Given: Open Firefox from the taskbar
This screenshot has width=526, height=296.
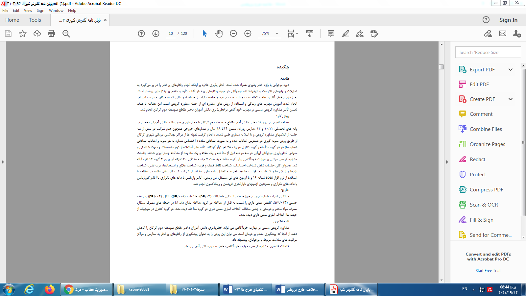Looking at the screenshot, I should (x=50, y=289).
